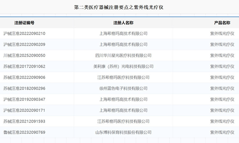Click the 注册证编号 column header
The height and width of the screenshot is (143, 239).
click(25, 23)
